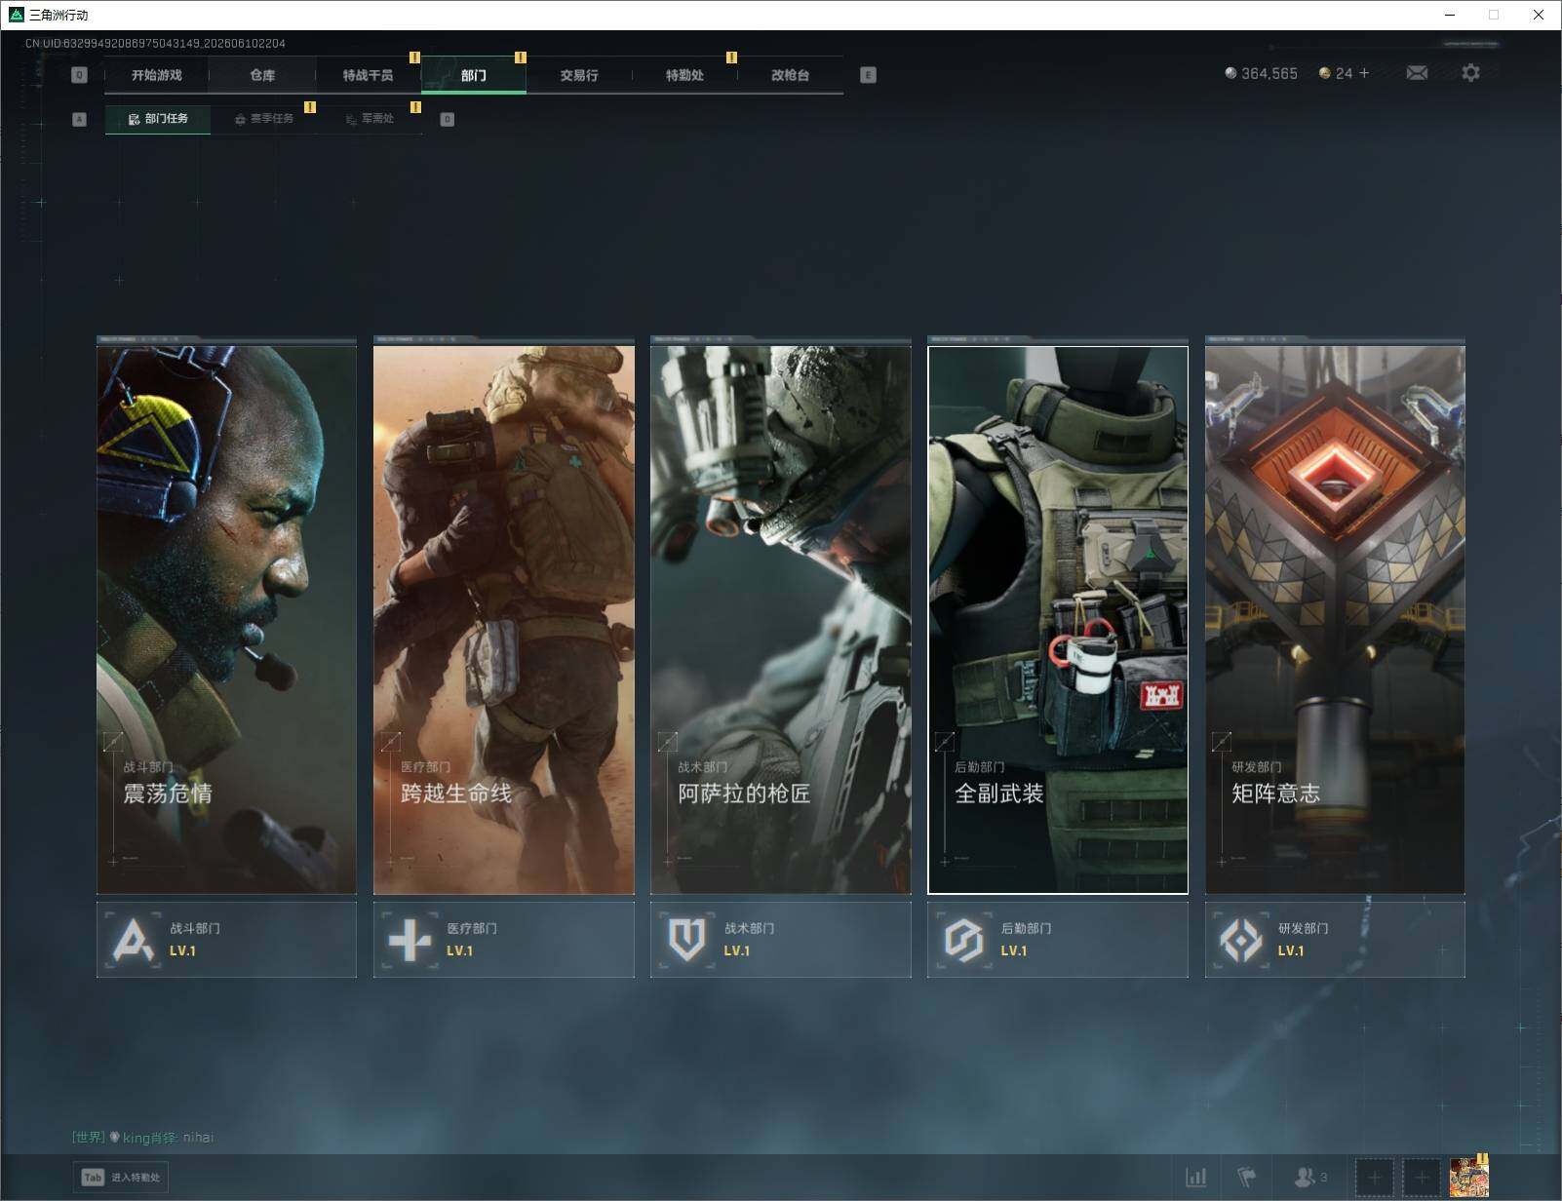Select the 部门 tab
The image size is (1562, 1201).
click(474, 75)
